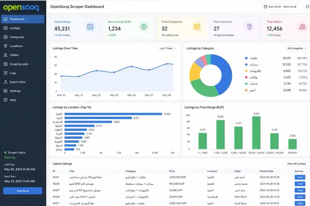Click the Settings gear icon in sidebar
310x206 pixels.
pos(5,91)
